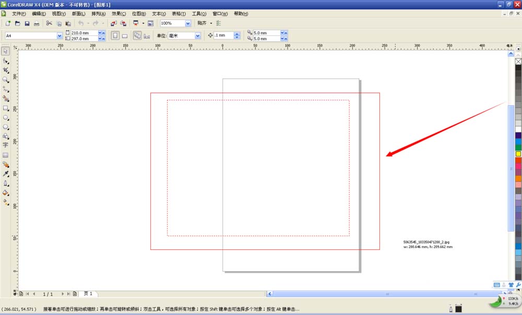
Task: Toggle apply layout to current page only
Action: [x=147, y=35]
